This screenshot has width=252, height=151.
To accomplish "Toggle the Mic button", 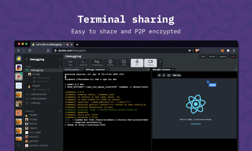I will coord(137,63).
